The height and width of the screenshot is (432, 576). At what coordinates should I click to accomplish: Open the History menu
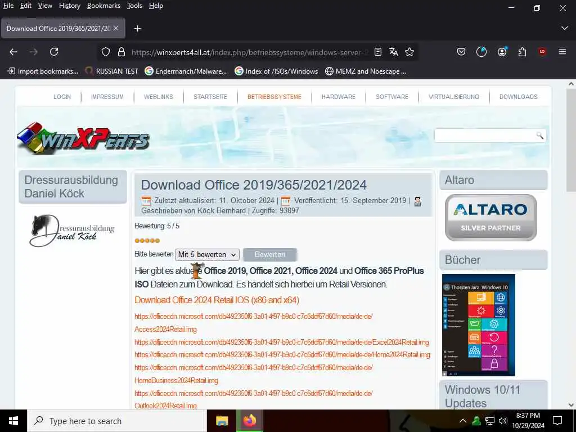[x=69, y=6]
